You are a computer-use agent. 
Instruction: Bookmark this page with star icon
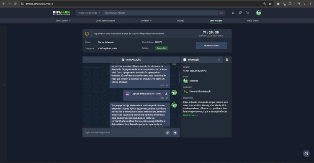pos(270,4)
